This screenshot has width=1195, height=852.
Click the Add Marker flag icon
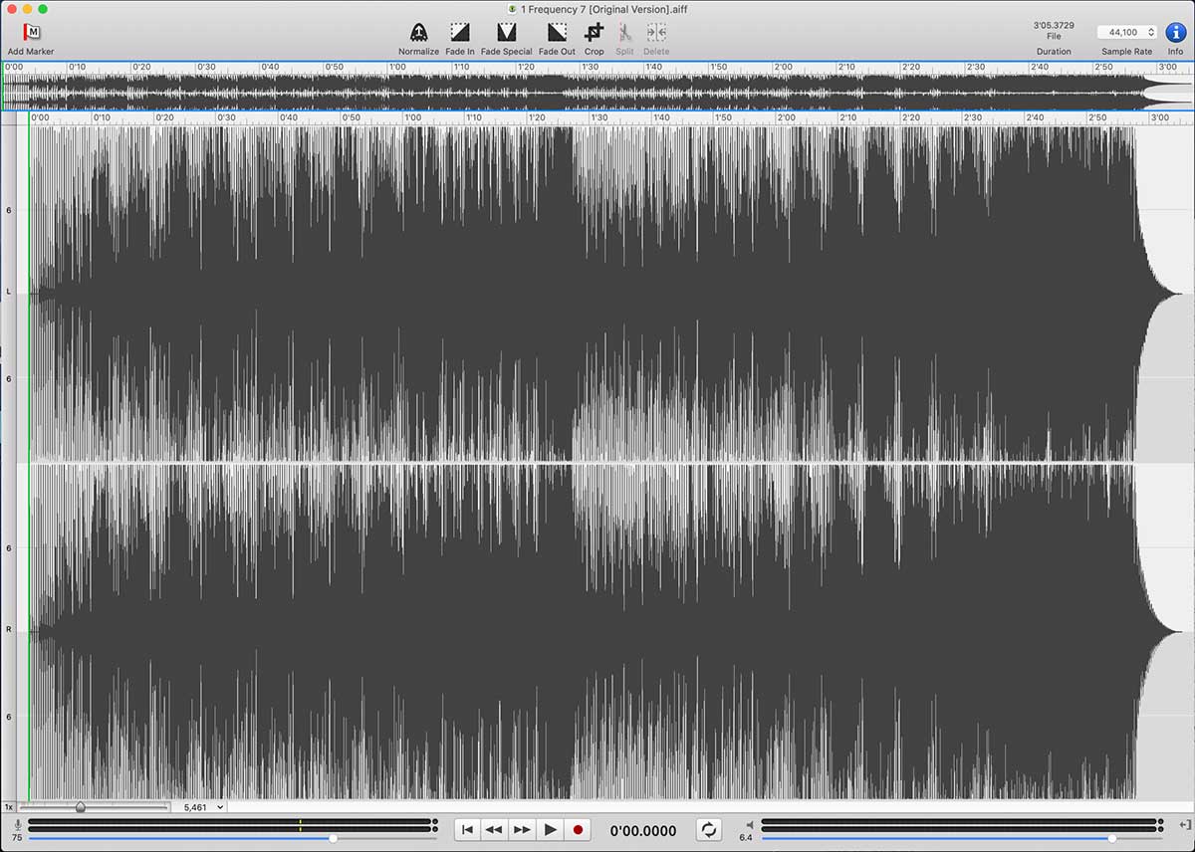coord(32,33)
